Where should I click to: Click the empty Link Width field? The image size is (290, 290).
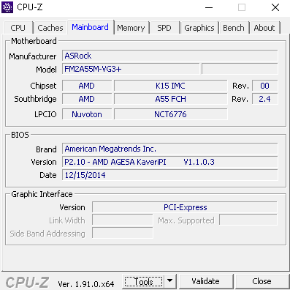pyautogui.click(x=123, y=220)
